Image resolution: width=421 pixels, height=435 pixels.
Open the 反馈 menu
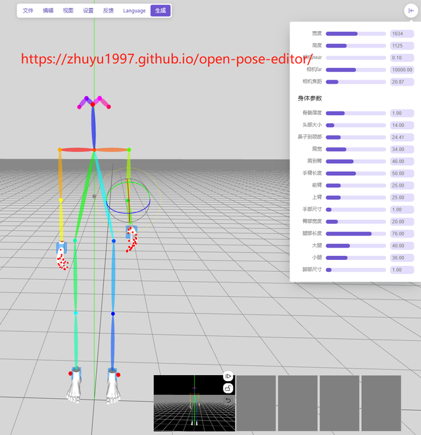(108, 11)
